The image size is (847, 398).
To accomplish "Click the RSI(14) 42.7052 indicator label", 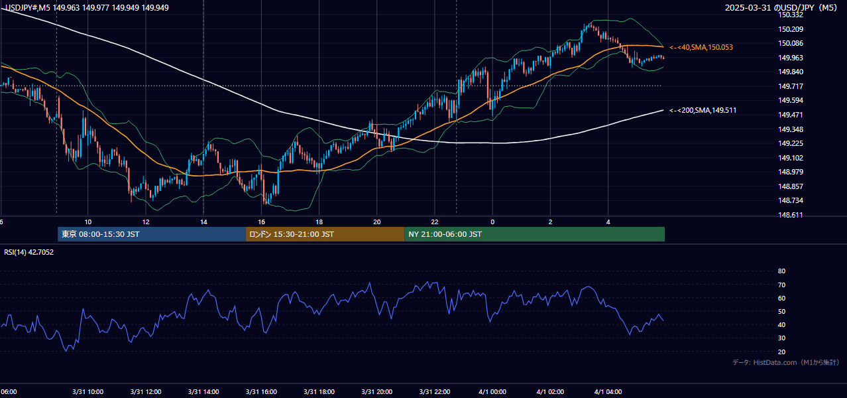I will [29, 252].
